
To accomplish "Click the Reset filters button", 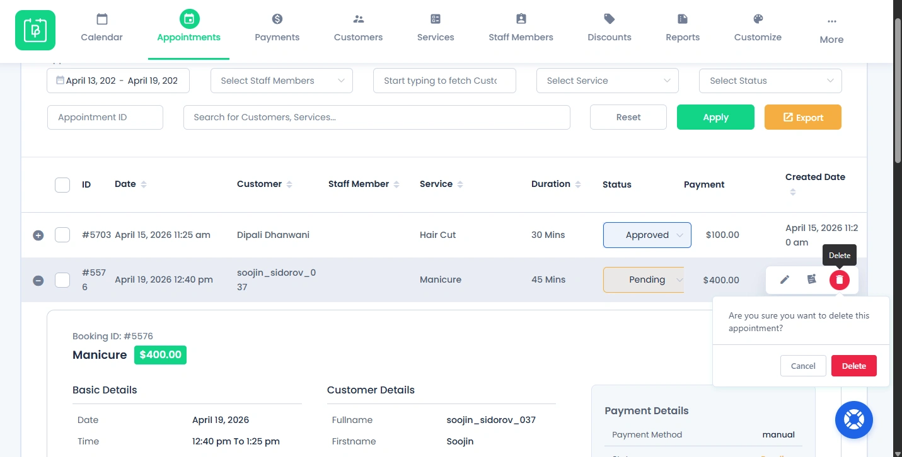I will click(628, 117).
